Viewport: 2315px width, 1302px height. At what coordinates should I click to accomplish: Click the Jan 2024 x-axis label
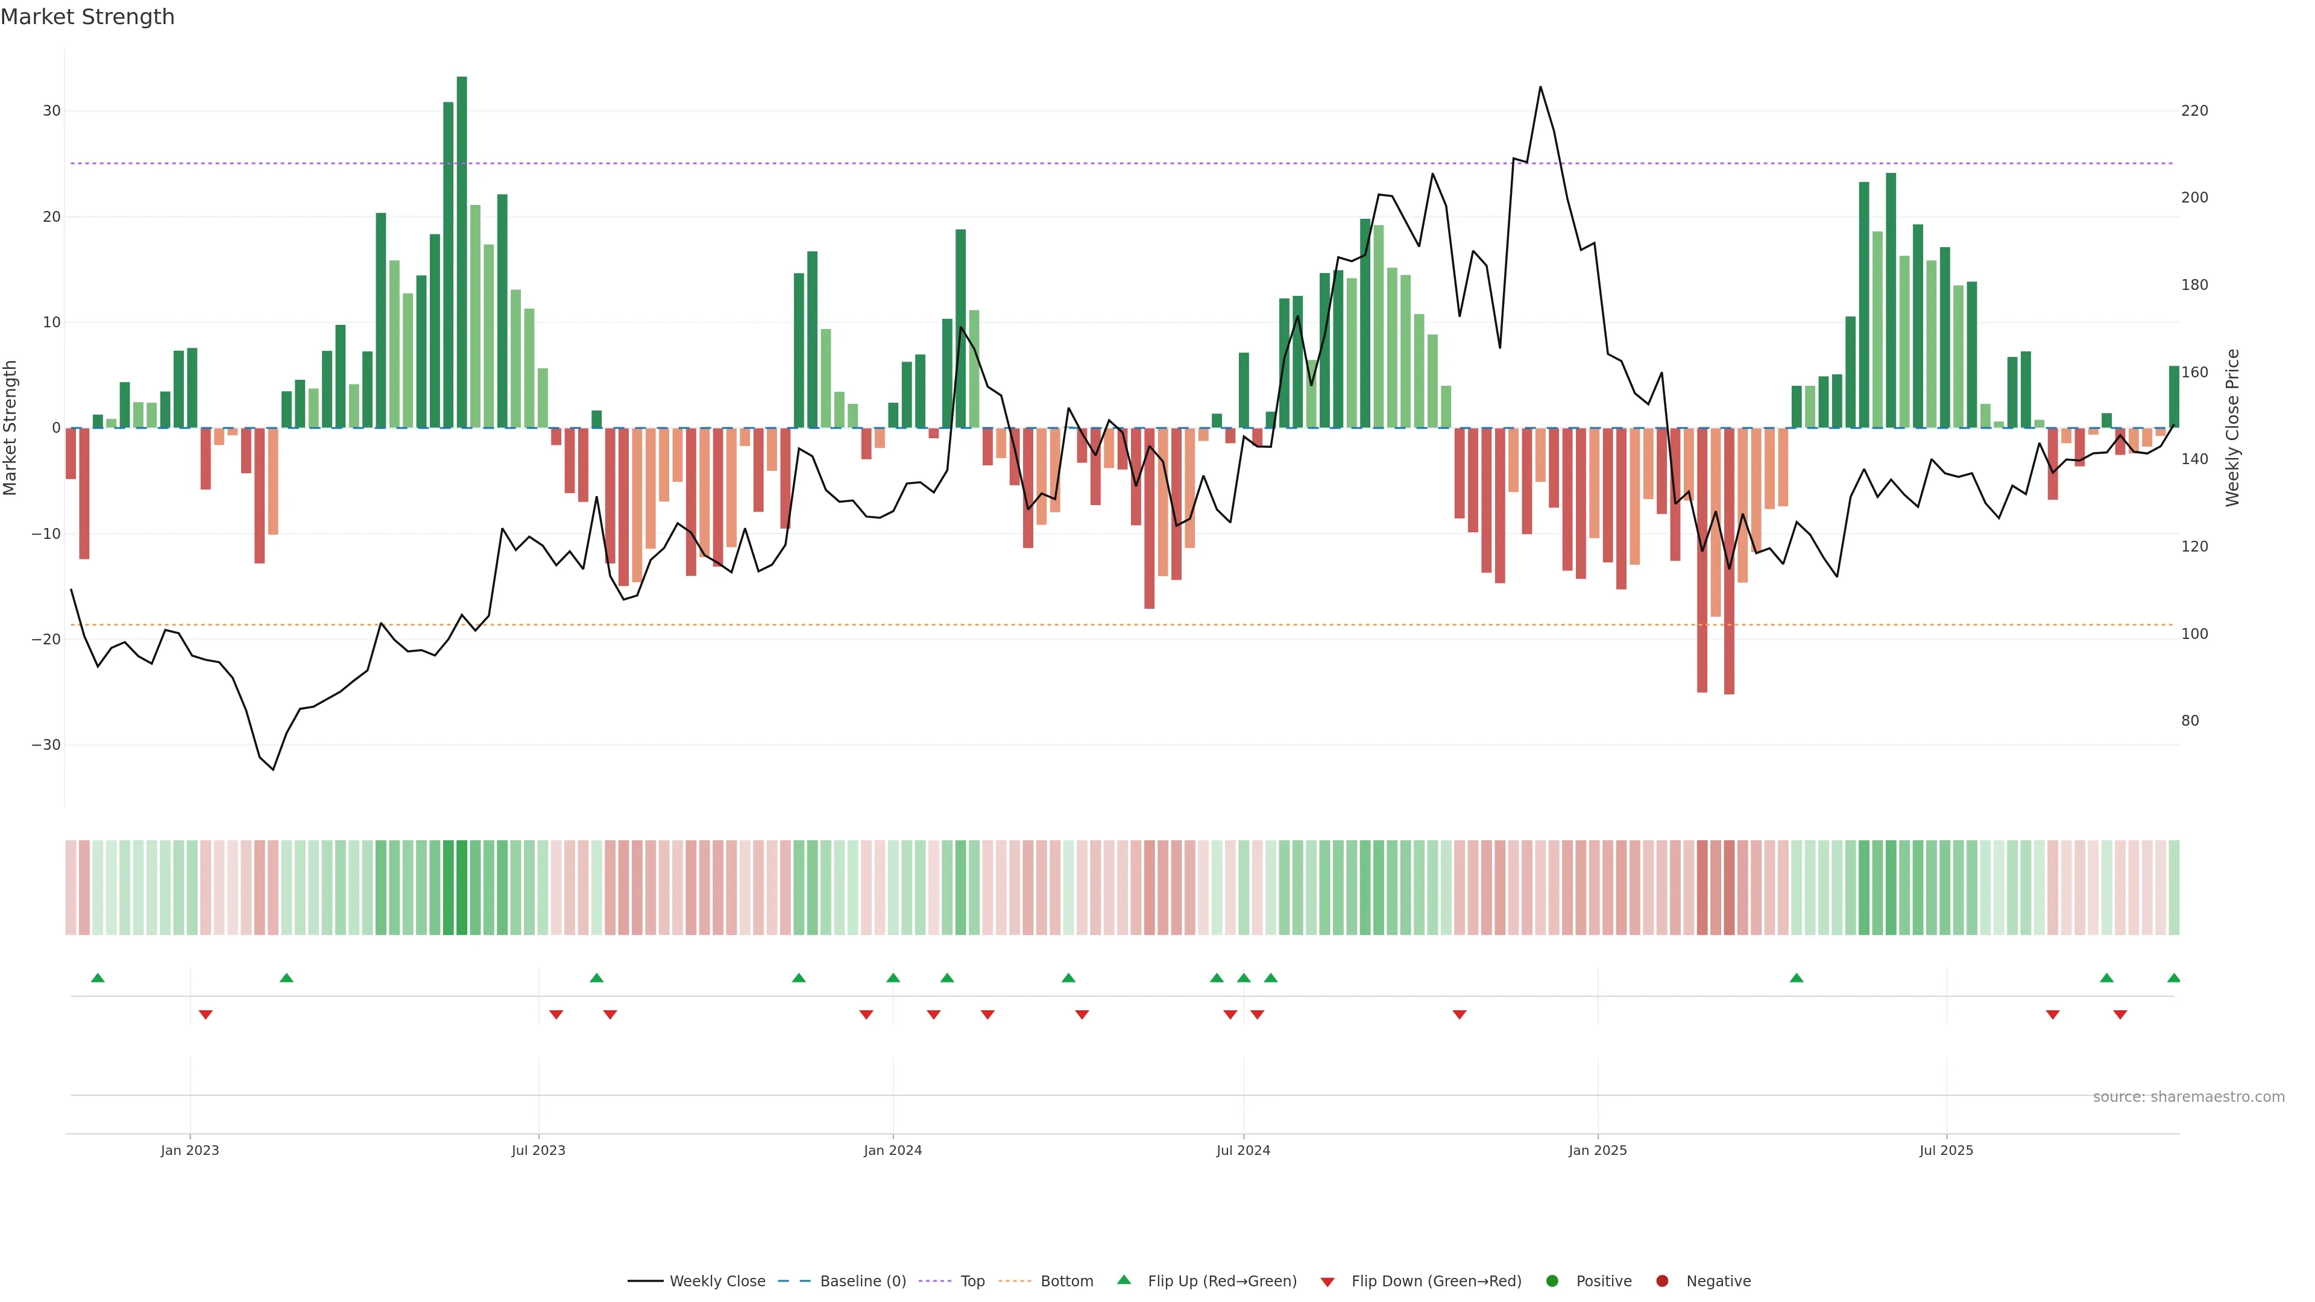892,1150
